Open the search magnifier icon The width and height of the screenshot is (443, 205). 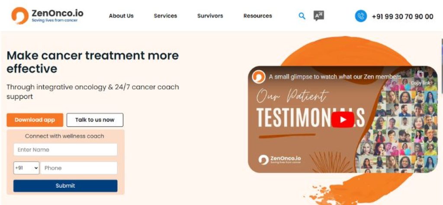302,16
